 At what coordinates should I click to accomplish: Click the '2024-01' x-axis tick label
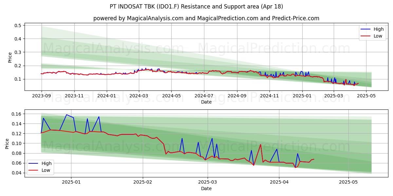(107, 96)
